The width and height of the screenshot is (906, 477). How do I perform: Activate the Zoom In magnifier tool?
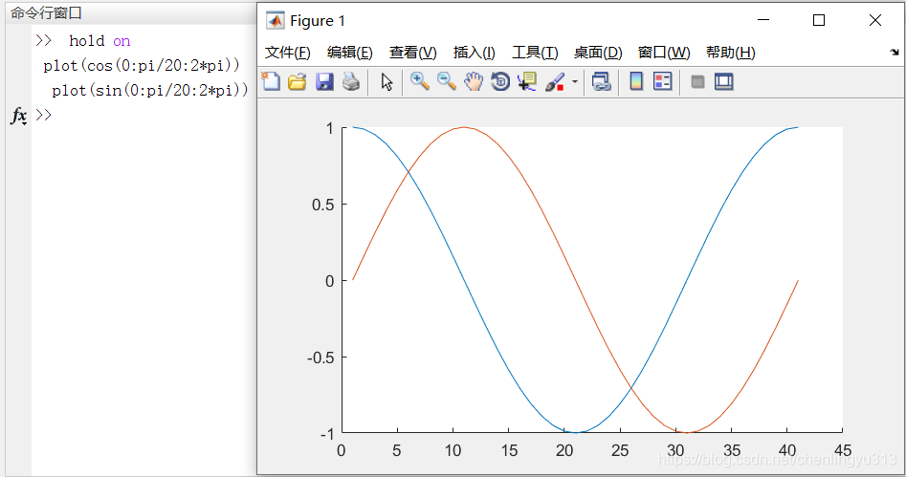(x=419, y=81)
